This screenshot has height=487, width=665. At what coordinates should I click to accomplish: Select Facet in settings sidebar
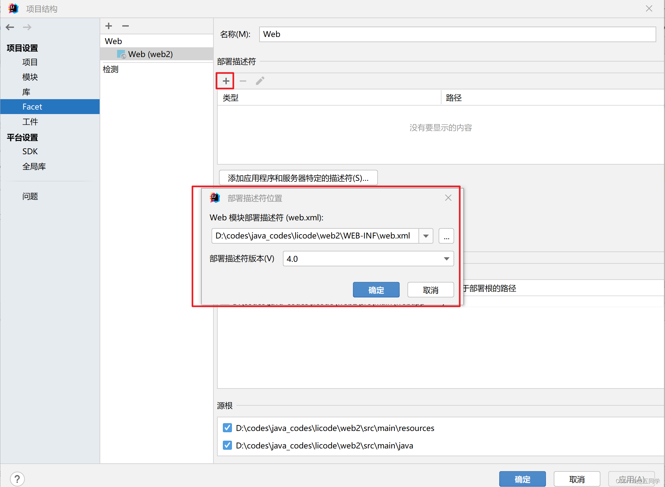(x=50, y=107)
